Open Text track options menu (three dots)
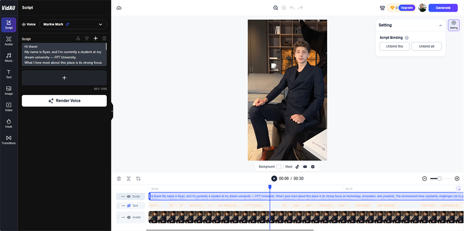The width and height of the screenshot is (464, 231). (x=123, y=206)
